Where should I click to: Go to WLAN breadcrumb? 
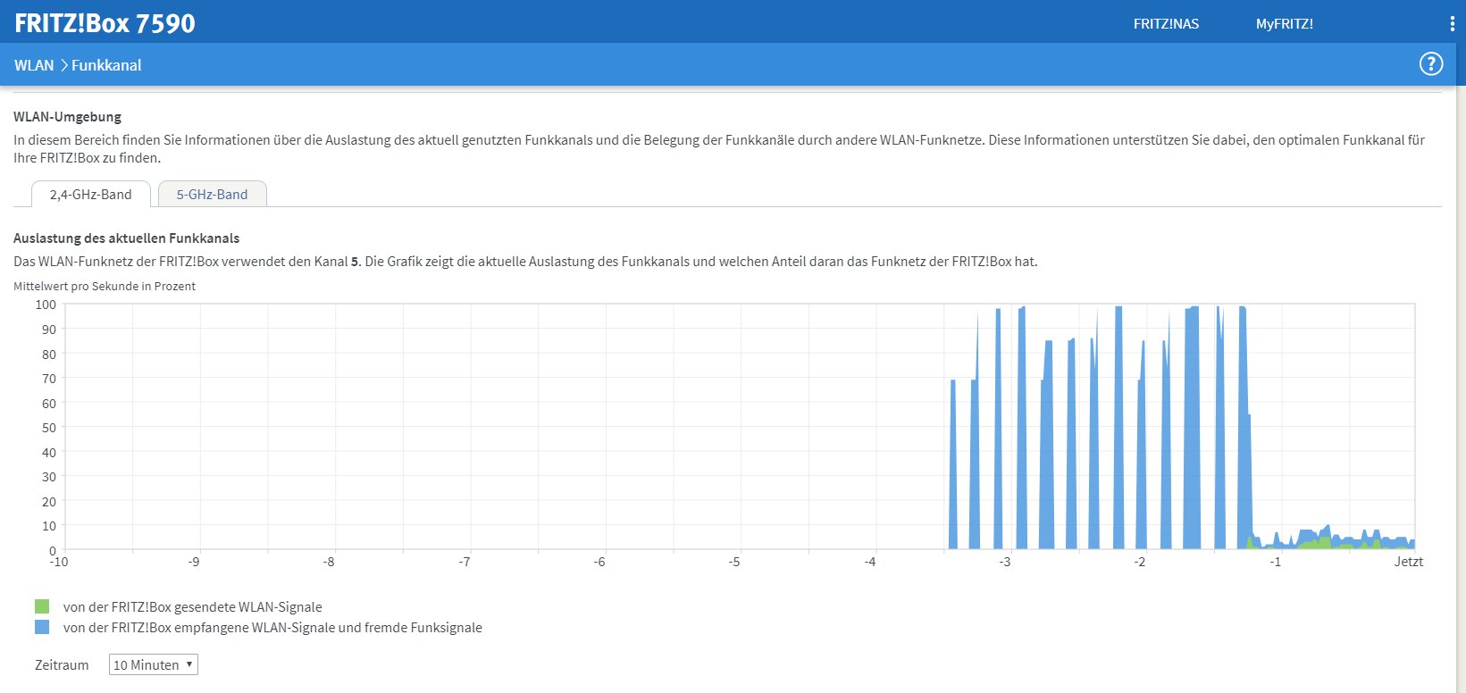tap(34, 65)
